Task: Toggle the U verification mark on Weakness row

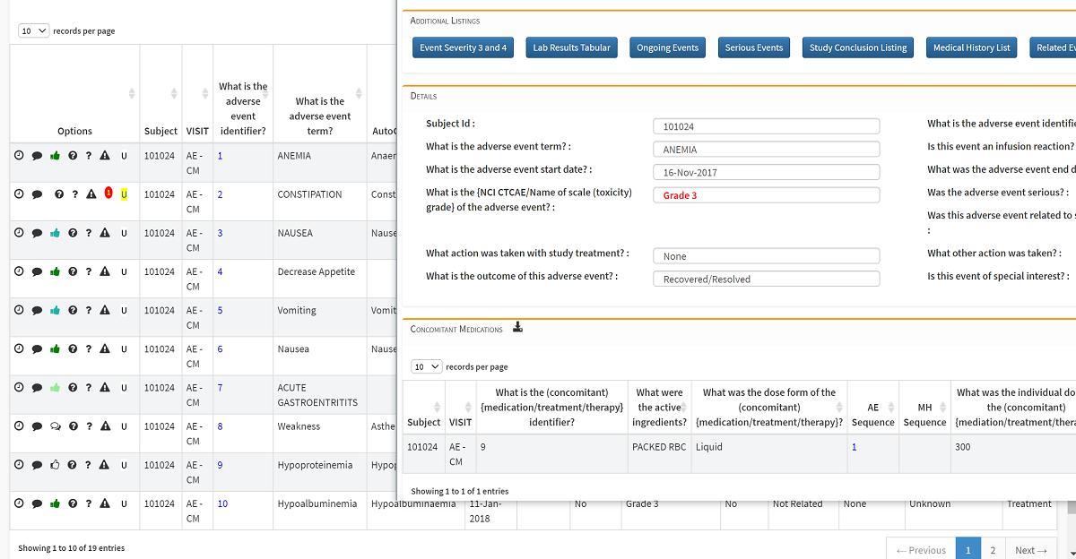Action: point(123,426)
